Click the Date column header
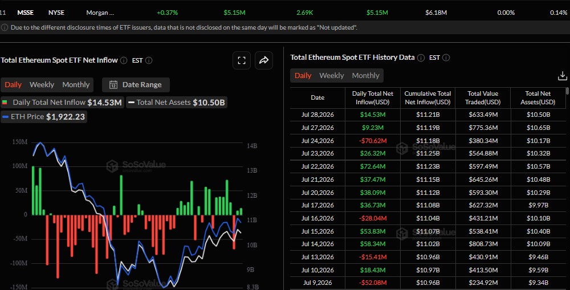Image resolution: width=570 pixels, height=290 pixels. pos(317,98)
